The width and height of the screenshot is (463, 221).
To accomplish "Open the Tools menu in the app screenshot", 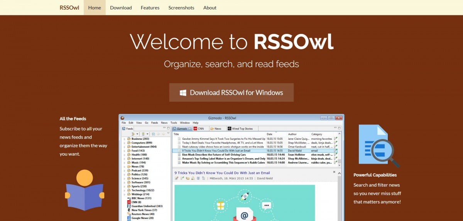I will [174, 123].
